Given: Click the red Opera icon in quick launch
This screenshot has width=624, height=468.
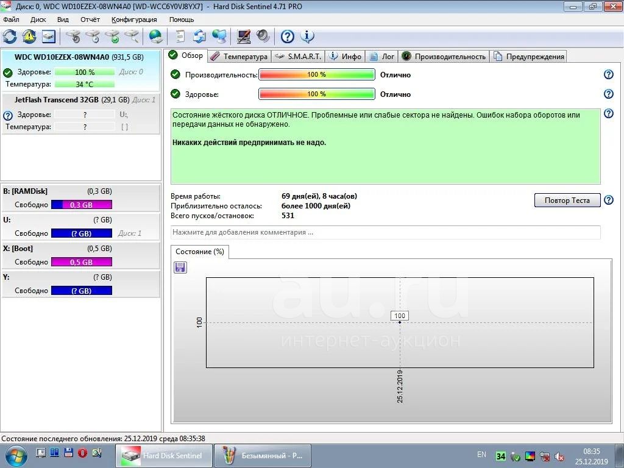Looking at the screenshot, I should tap(82, 453).
